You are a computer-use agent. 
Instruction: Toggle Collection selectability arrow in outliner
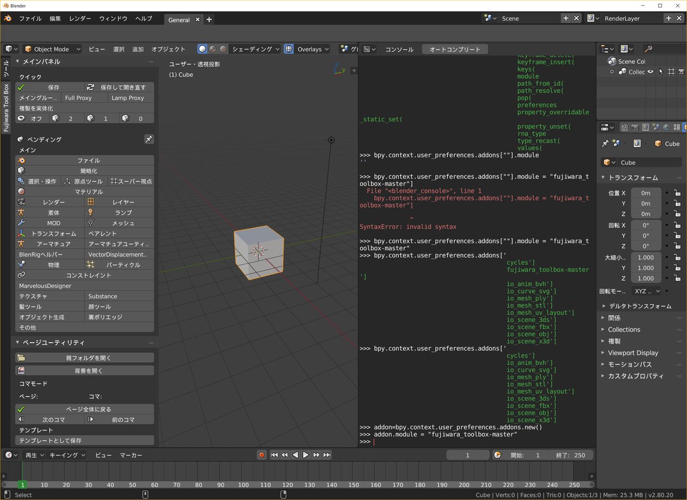click(661, 72)
